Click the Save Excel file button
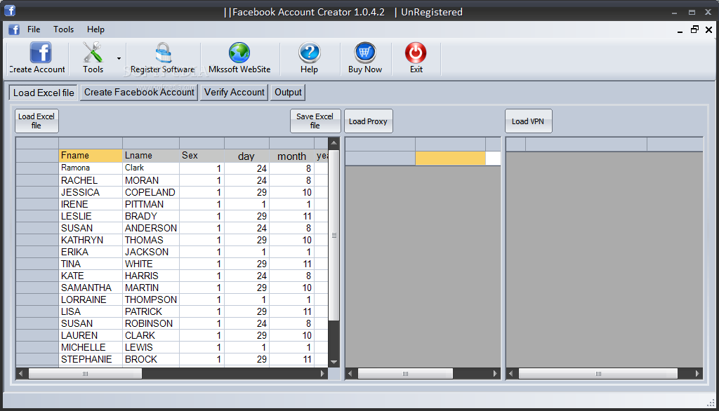 pos(315,121)
